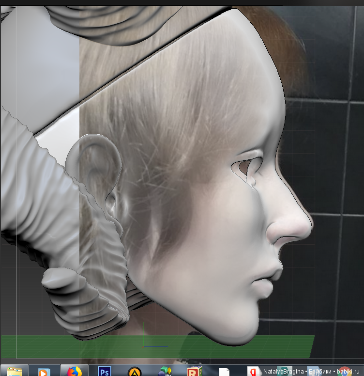This screenshot has width=364, height=376.
Task: Launch the red Yandex icon
Action: click(253, 371)
